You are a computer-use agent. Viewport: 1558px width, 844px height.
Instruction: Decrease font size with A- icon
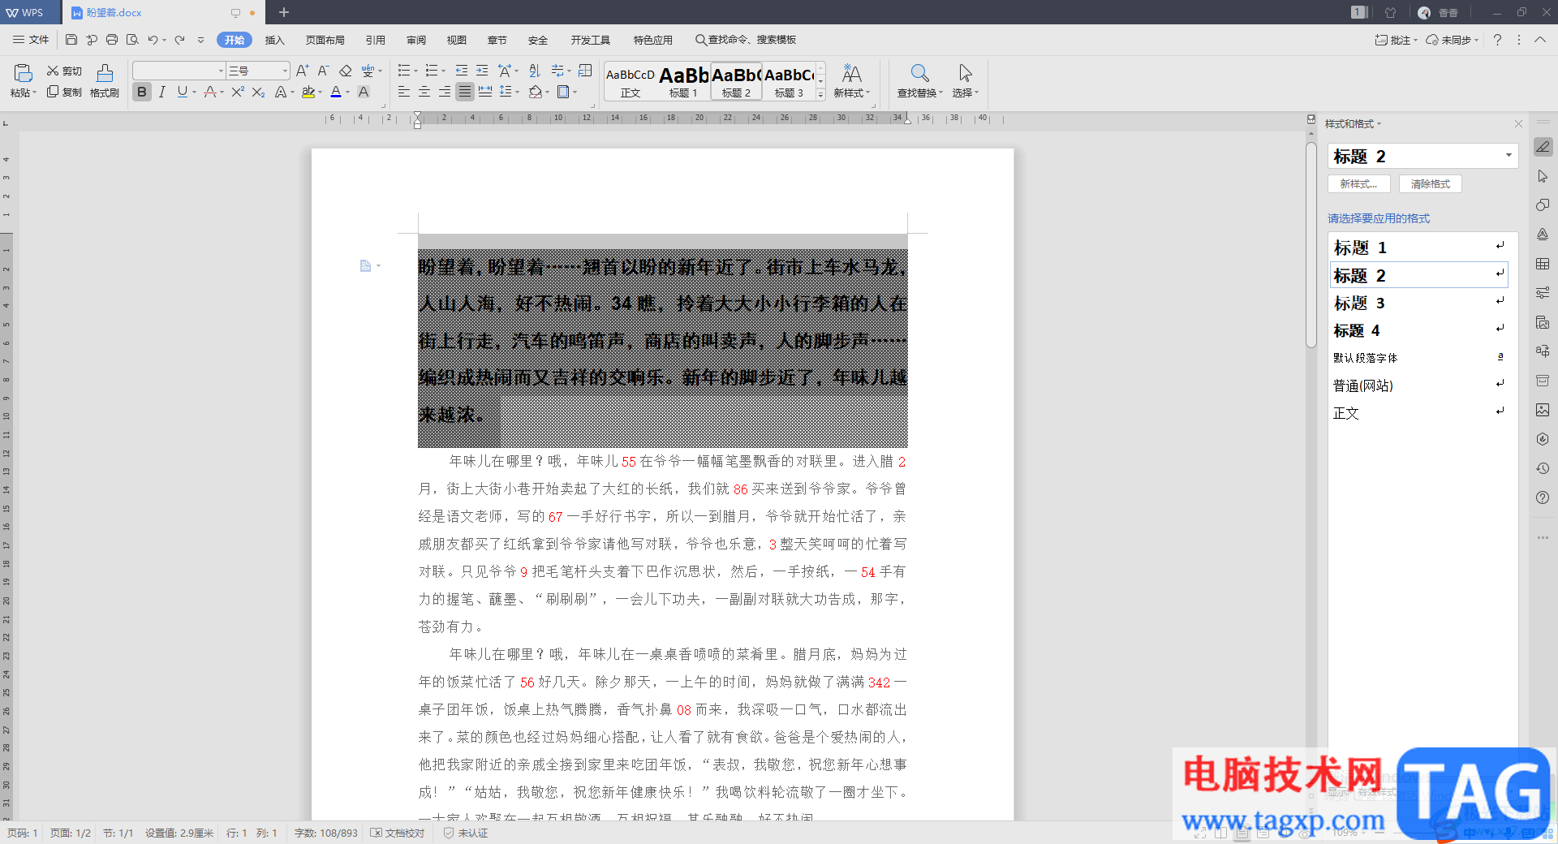(x=323, y=71)
